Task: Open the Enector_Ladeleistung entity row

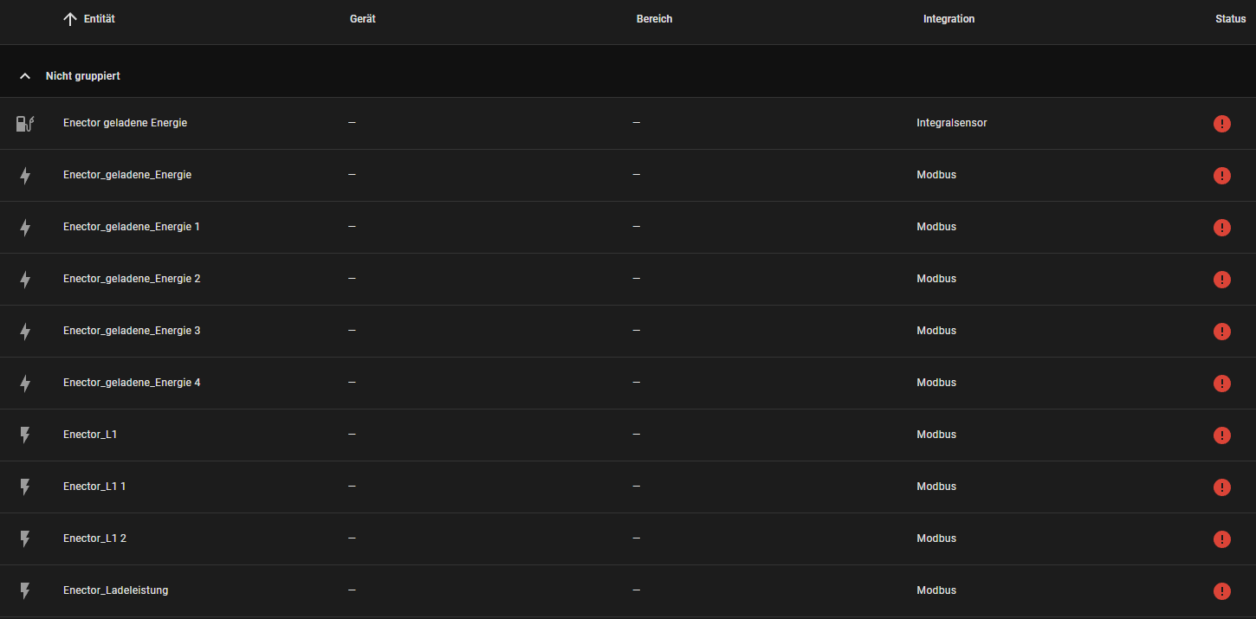Action: [116, 590]
